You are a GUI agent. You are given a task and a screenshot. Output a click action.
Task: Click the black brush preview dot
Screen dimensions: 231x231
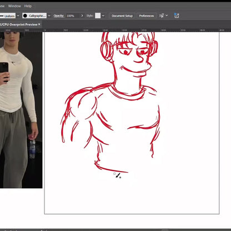[x=25, y=16]
